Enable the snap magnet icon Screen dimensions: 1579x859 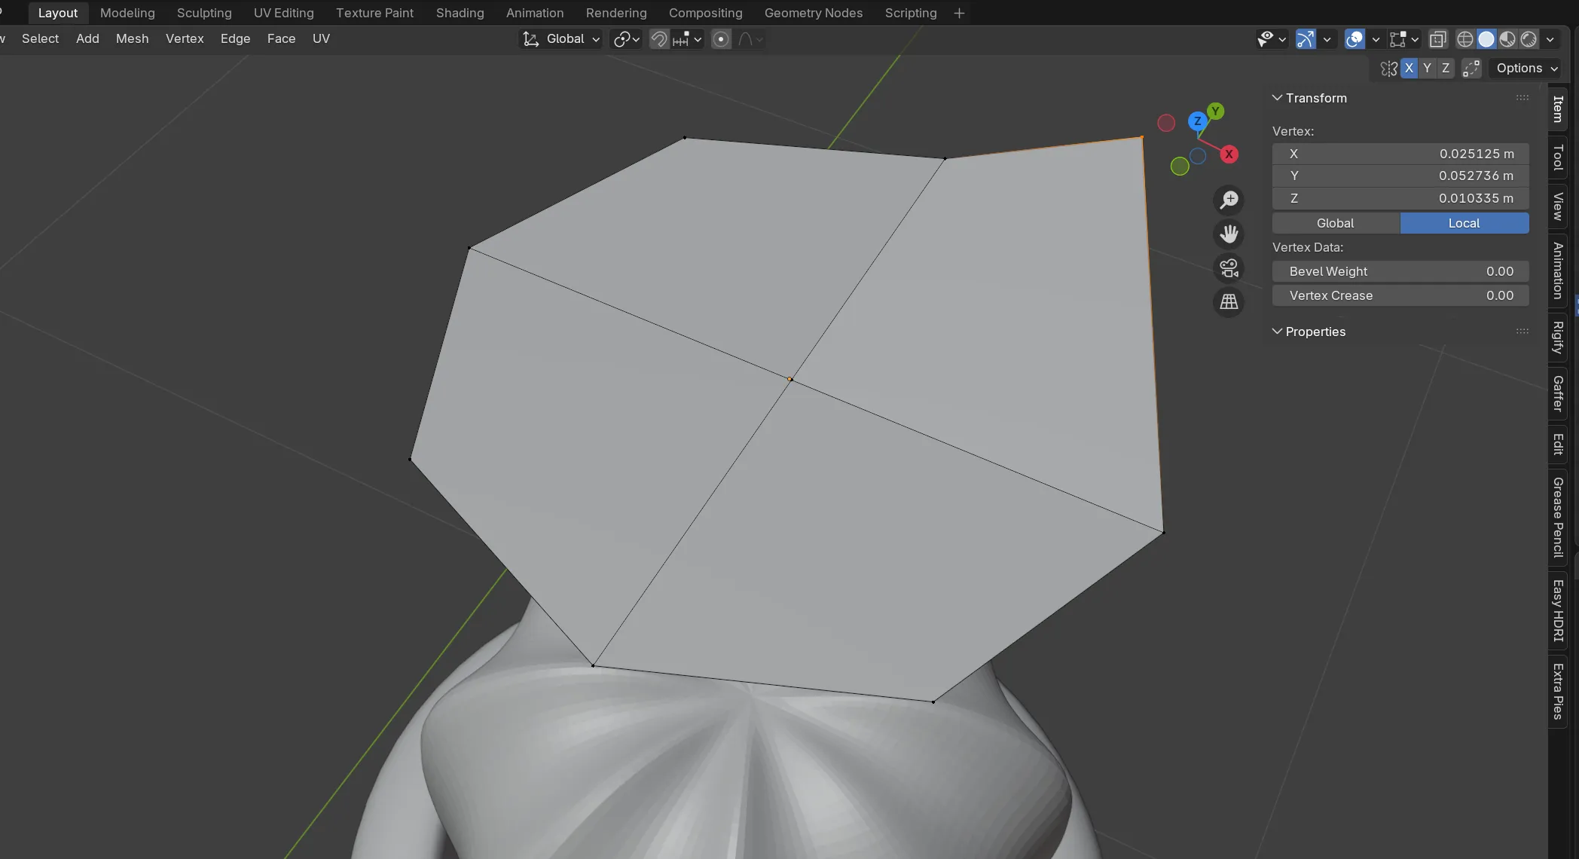657,39
